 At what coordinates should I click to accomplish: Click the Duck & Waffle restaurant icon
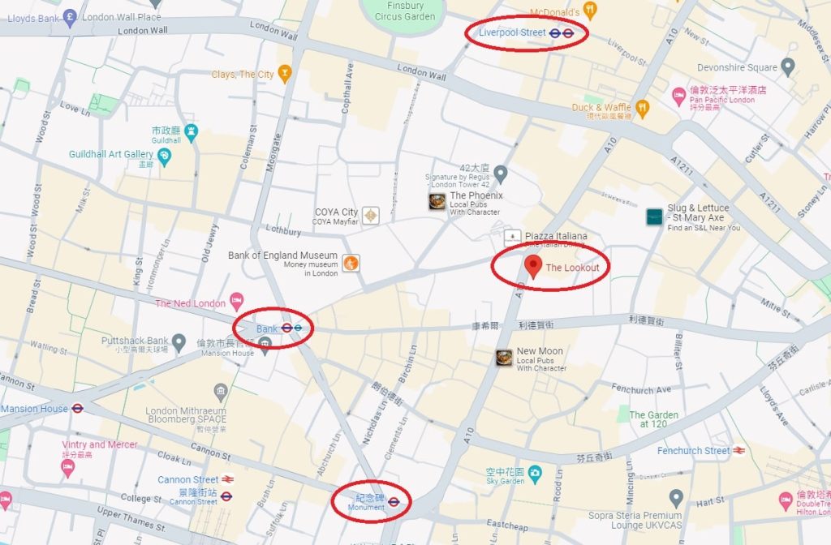[643, 108]
